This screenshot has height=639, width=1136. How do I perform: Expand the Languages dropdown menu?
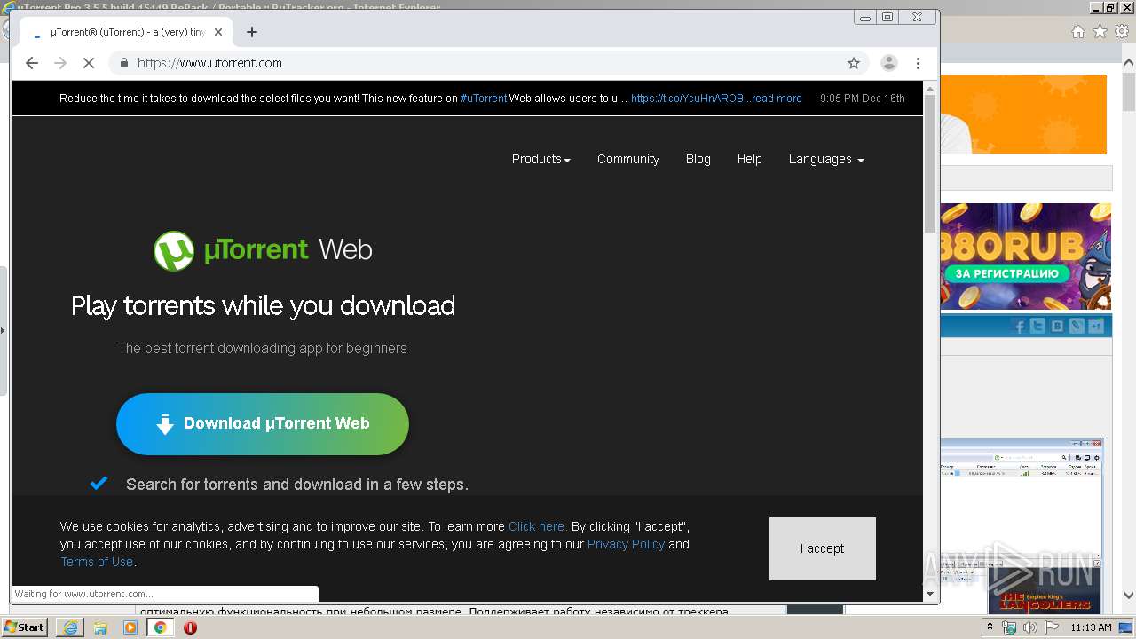pos(826,159)
